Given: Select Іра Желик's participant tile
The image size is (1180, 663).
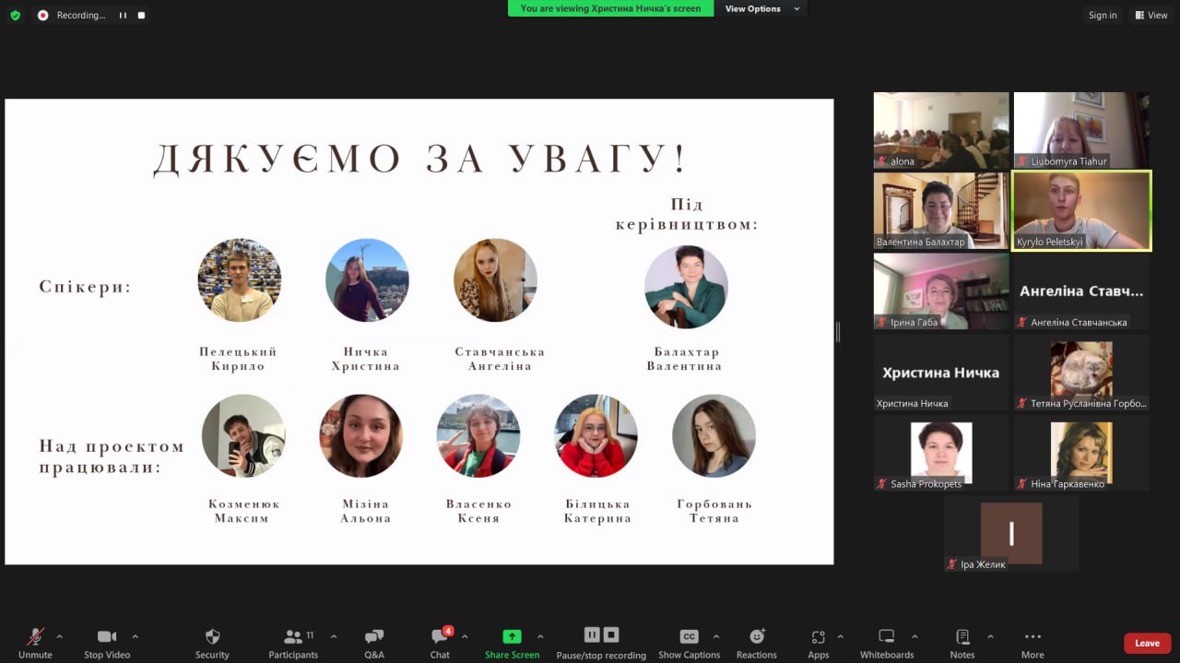Looking at the screenshot, I should [1011, 534].
